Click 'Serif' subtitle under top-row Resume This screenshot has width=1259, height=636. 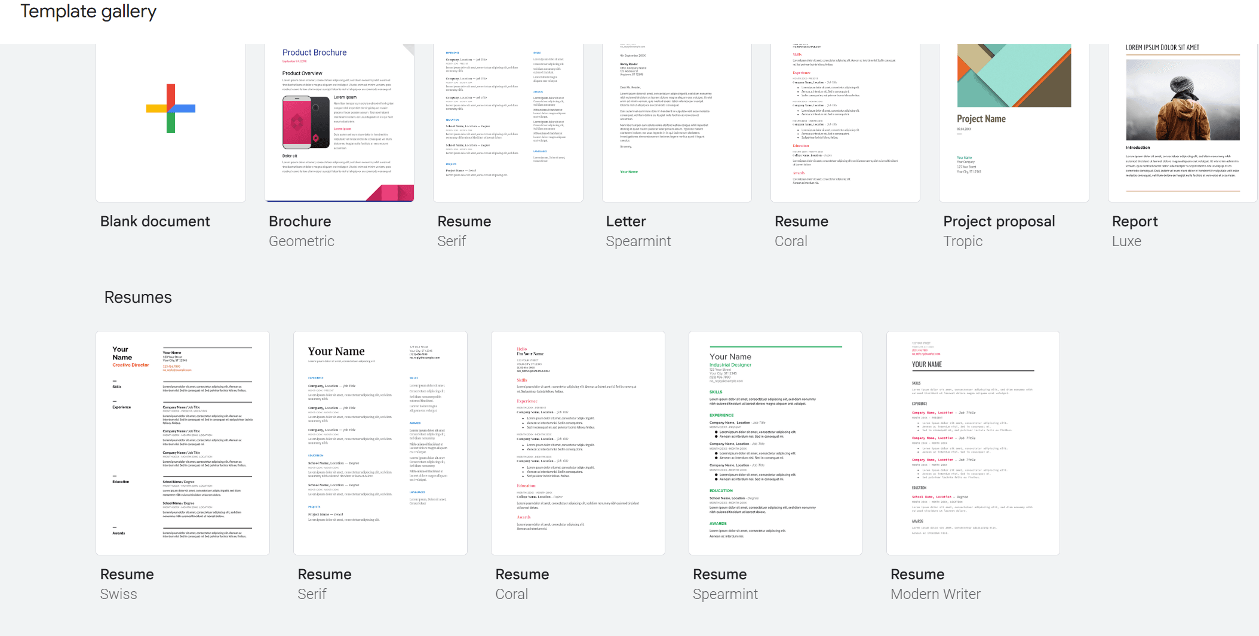[452, 241]
